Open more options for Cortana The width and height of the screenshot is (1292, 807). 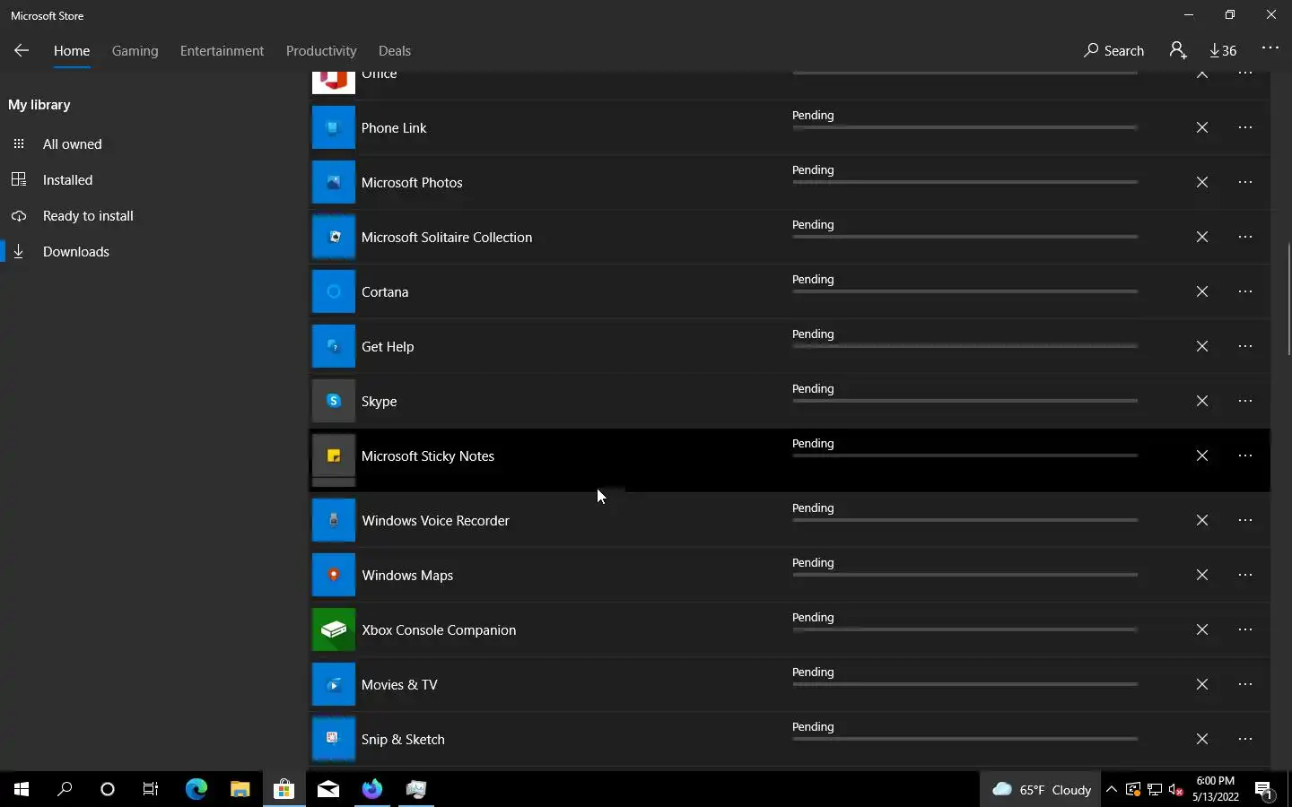(1245, 291)
